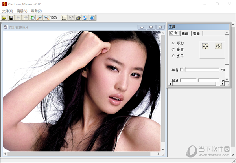The image size is (236, 163).
Task: Click the 工具 panel title bar
Action: click(x=199, y=27)
